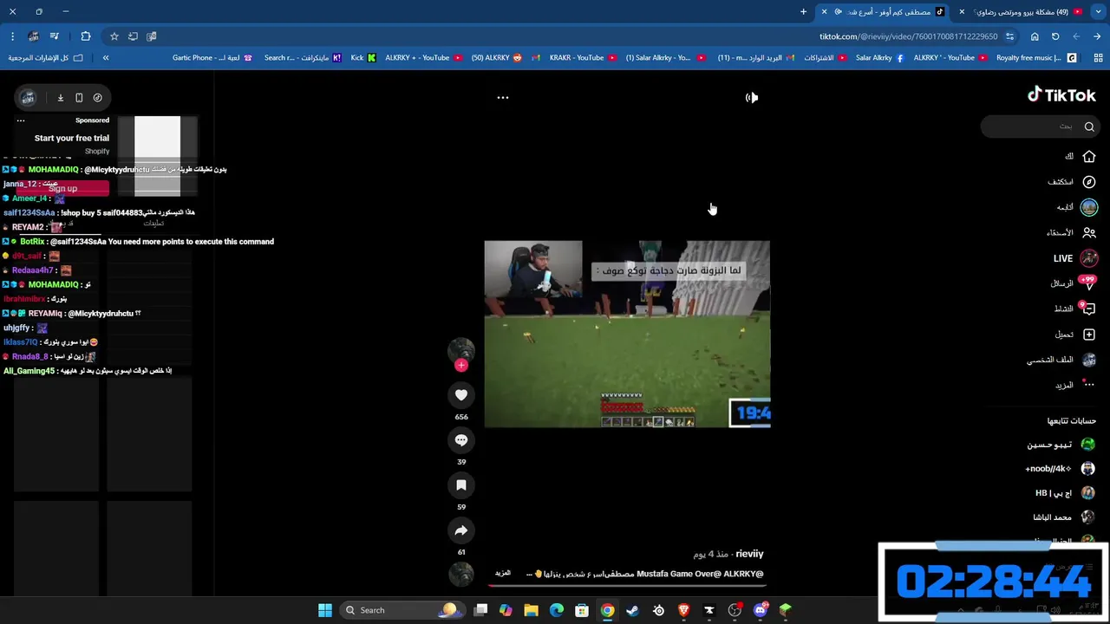
Task: Open the comments bubble showing 39
Action: tap(461, 440)
